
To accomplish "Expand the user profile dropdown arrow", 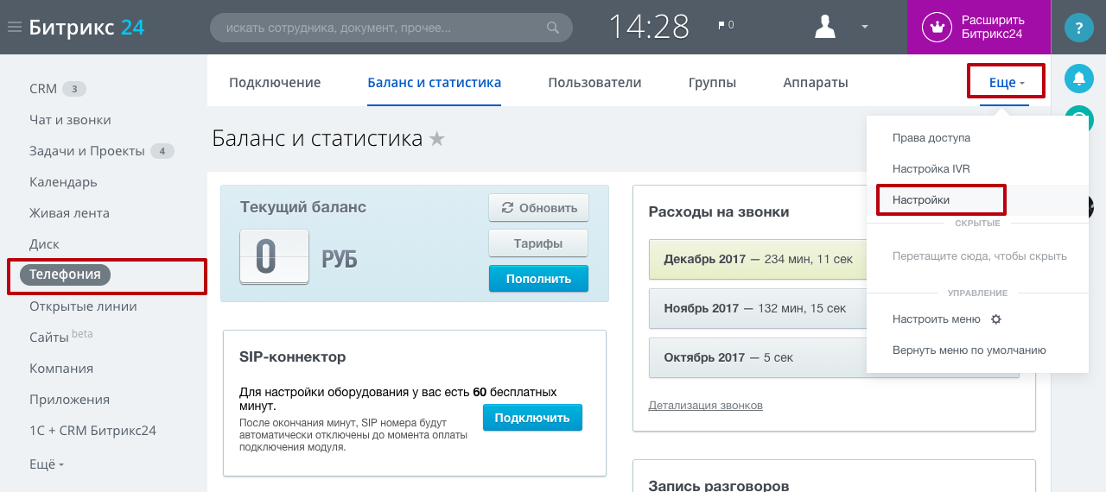I will click(x=864, y=27).
